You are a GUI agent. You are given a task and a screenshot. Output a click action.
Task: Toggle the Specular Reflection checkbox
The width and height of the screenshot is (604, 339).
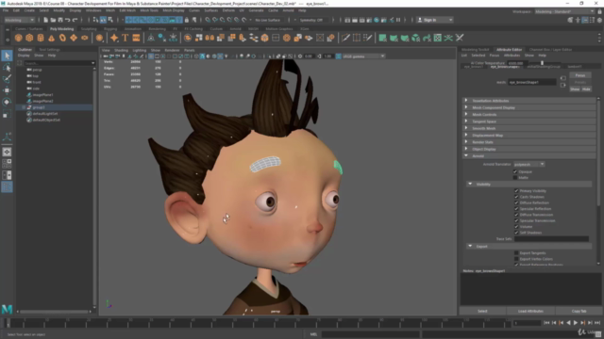click(x=516, y=209)
